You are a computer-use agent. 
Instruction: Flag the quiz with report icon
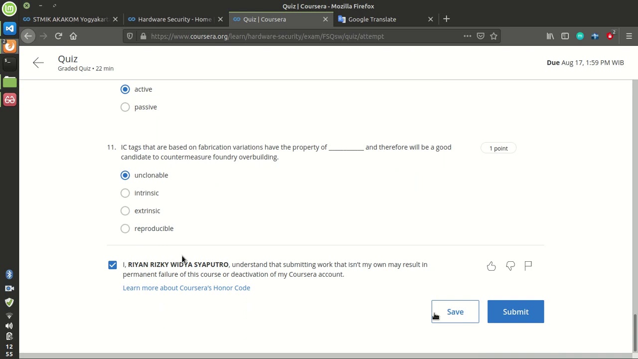[x=528, y=266]
